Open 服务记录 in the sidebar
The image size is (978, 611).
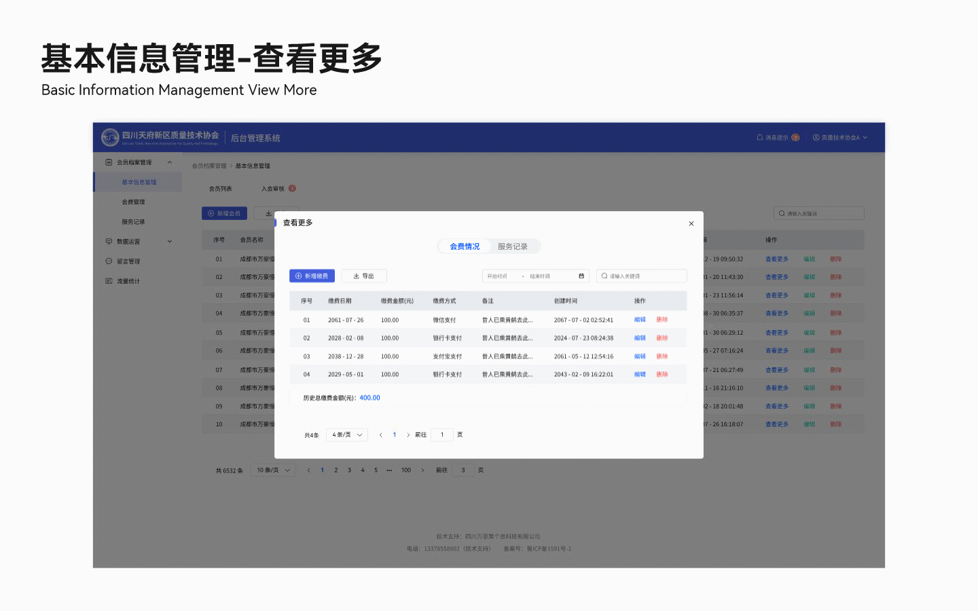(x=133, y=222)
